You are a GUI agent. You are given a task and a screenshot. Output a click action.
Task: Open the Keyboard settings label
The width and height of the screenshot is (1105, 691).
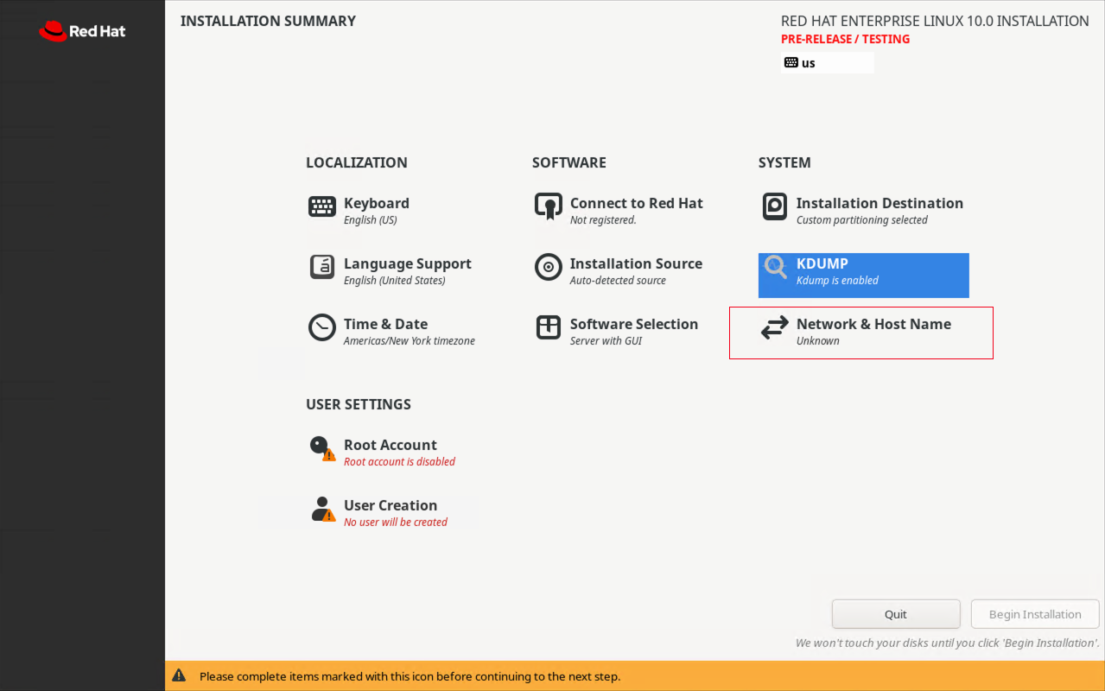377,203
